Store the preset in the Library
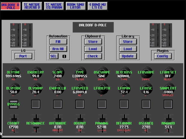This screenshot has height=139, width=186. pos(128,42)
